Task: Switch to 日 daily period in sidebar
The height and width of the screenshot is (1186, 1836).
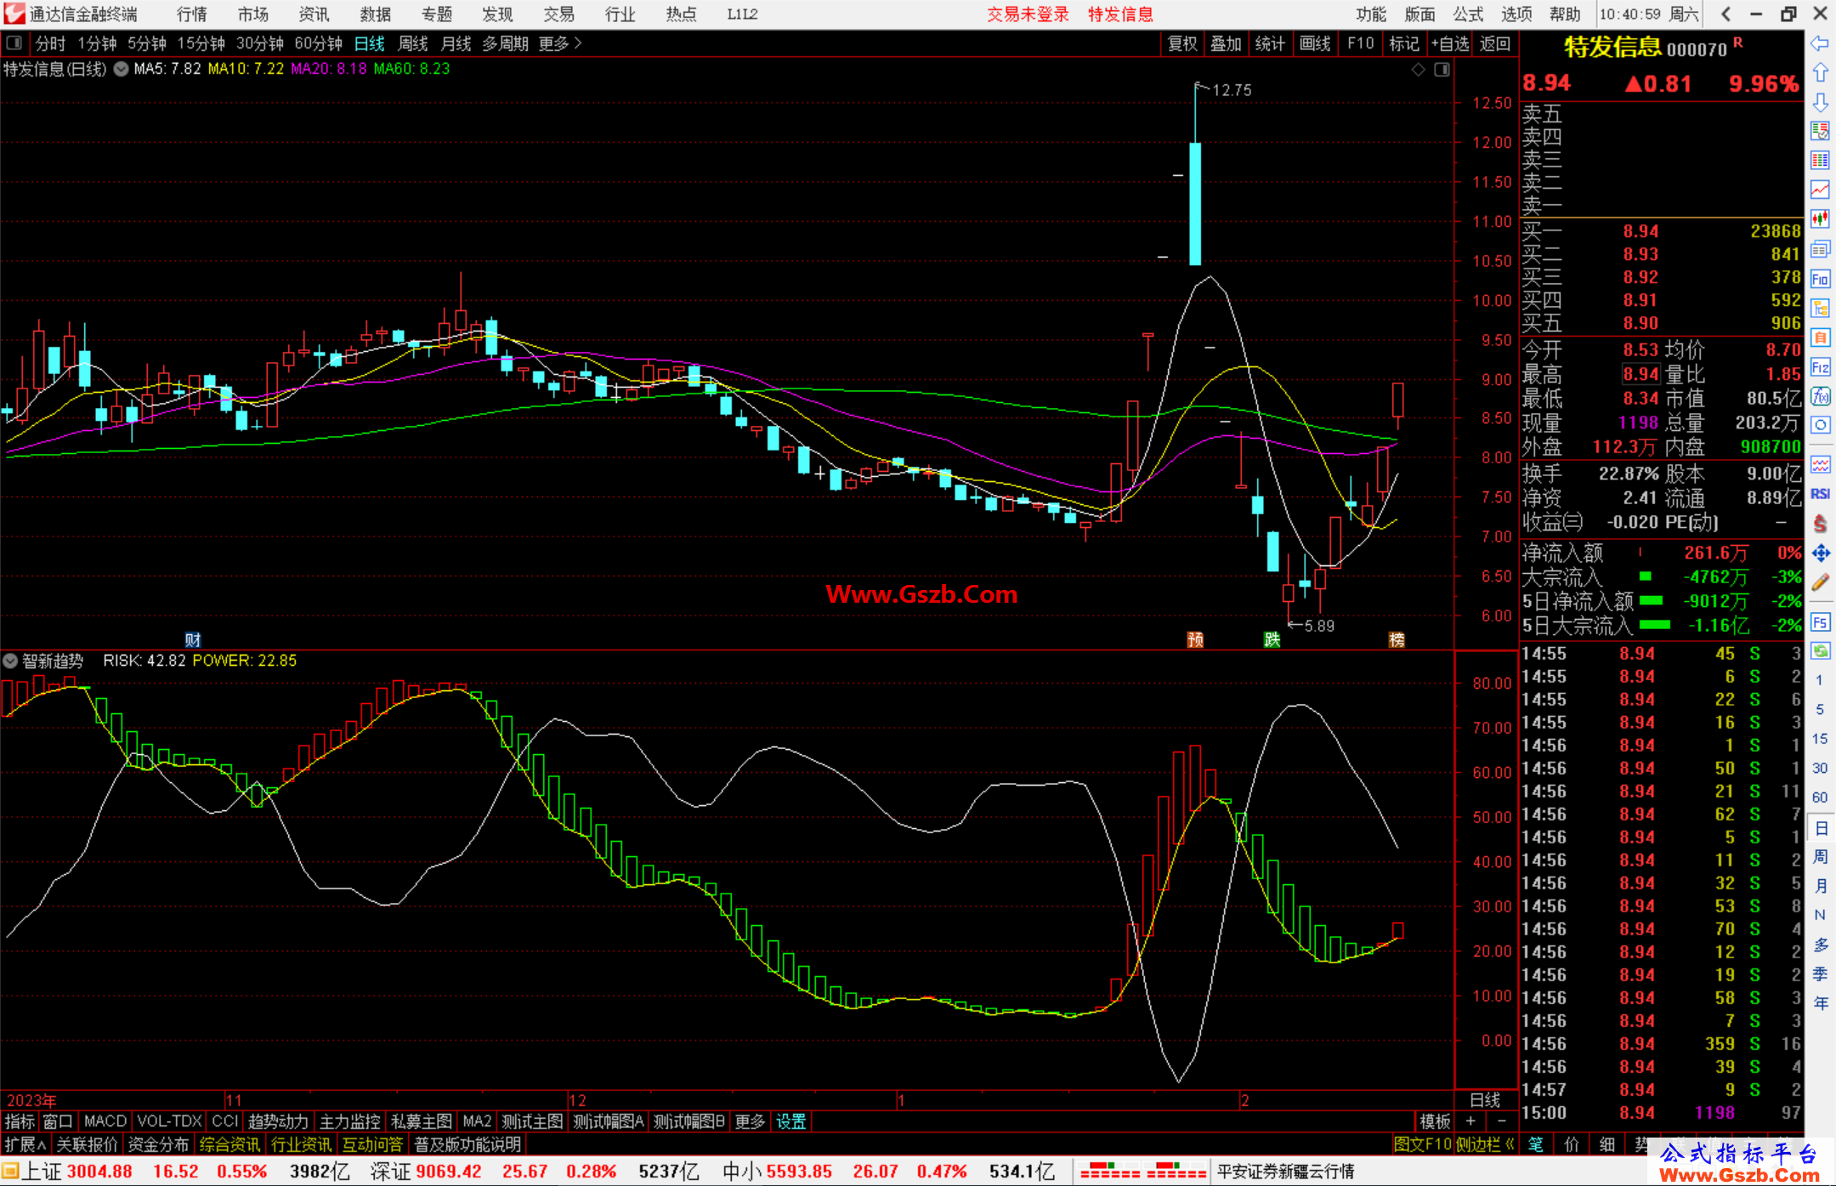Action: pos(1820,828)
